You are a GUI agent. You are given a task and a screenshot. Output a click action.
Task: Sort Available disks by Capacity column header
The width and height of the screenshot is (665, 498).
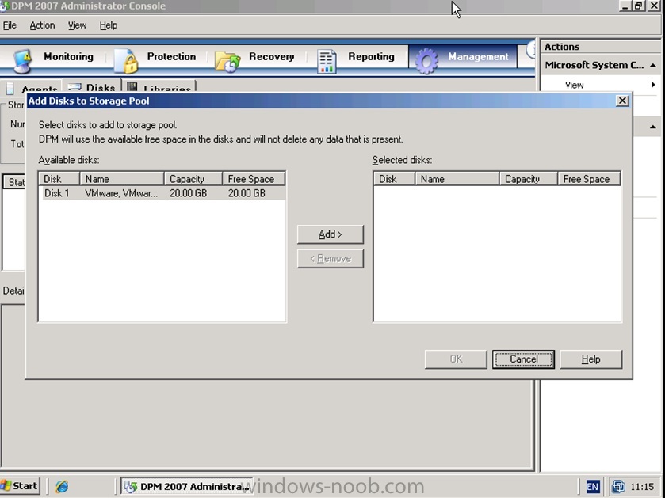click(x=193, y=179)
